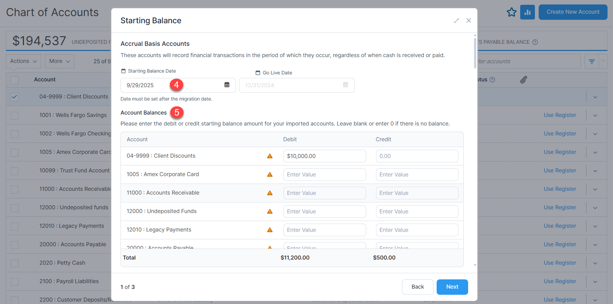Click the Back button
This screenshot has width=613, height=304.
point(417,287)
